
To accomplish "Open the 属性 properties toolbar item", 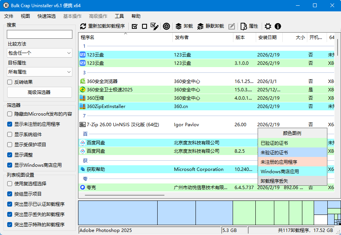I will [250, 26].
